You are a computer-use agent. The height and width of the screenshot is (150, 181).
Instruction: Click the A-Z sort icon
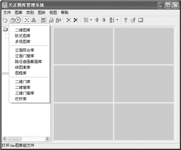pyautogui.click(x=112, y=20)
